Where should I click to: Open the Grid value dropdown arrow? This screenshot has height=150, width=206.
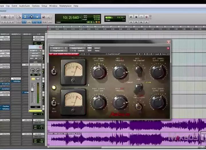[124, 17]
